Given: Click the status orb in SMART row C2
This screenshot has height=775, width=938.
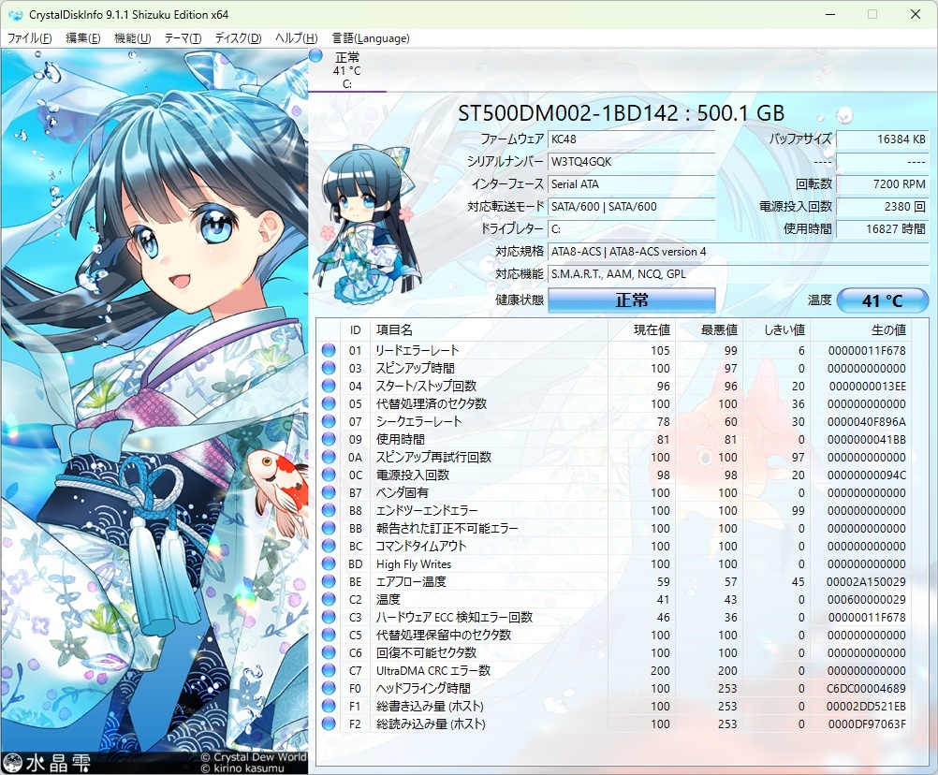Looking at the screenshot, I should coord(329,599).
